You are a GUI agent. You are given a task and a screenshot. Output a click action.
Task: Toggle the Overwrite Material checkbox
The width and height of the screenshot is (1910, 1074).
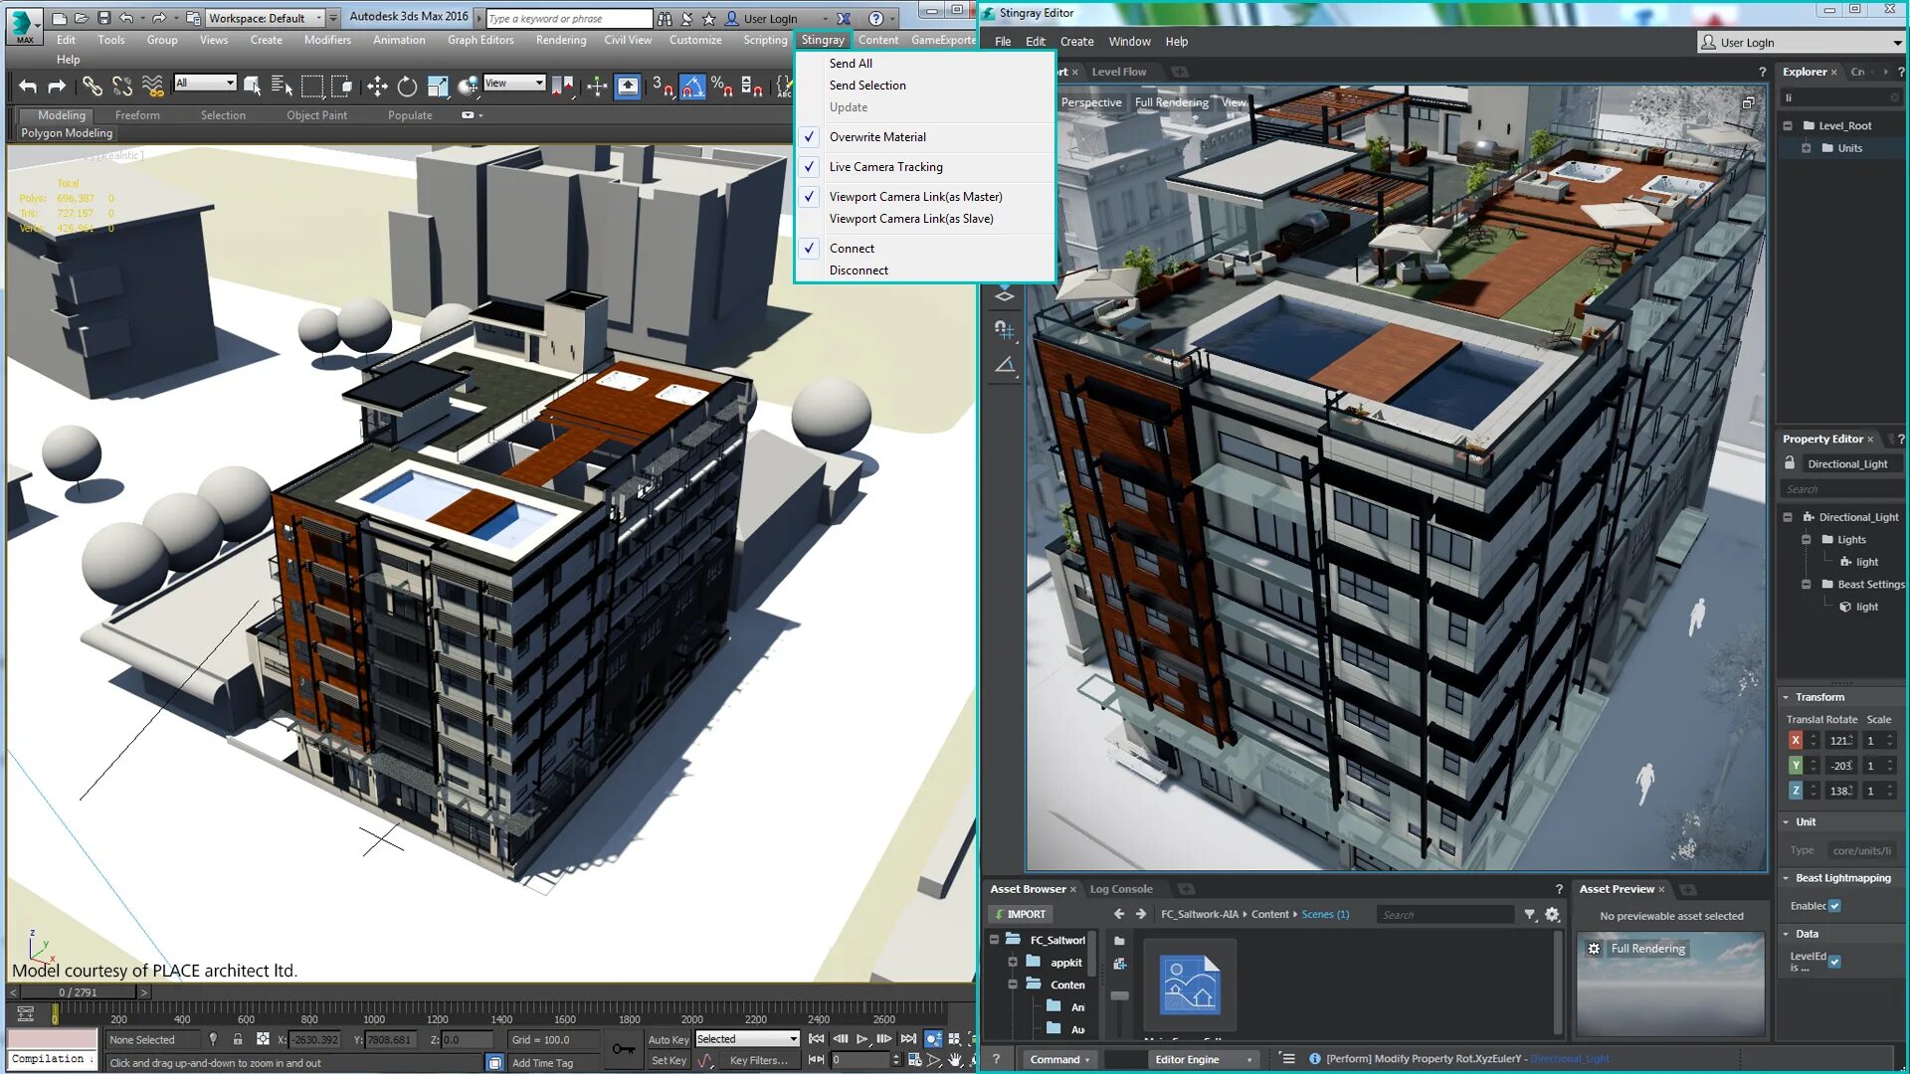(810, 136)
